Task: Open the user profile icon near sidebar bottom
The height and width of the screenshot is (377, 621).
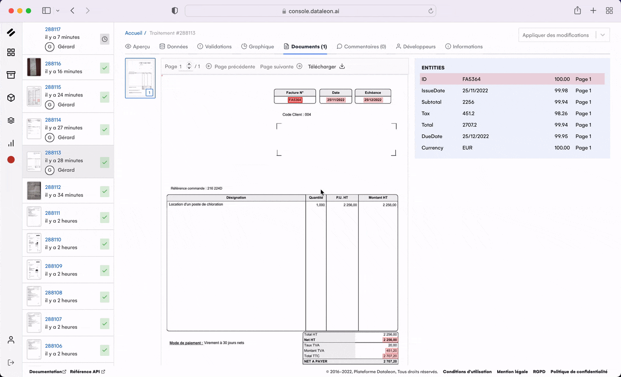Action: tap(11, 339)
